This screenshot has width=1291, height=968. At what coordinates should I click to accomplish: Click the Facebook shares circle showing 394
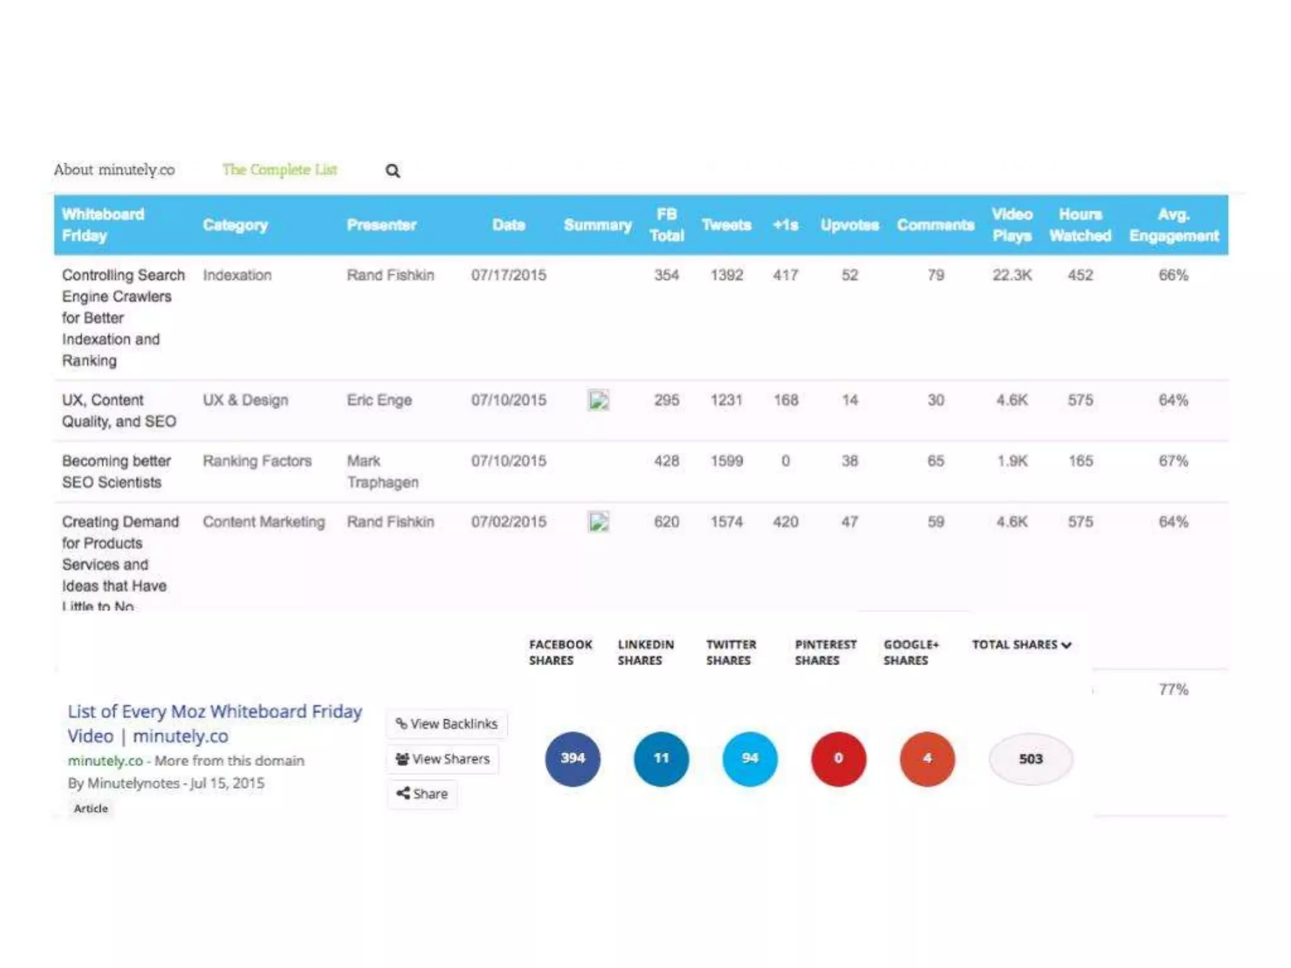coord(572,758)
